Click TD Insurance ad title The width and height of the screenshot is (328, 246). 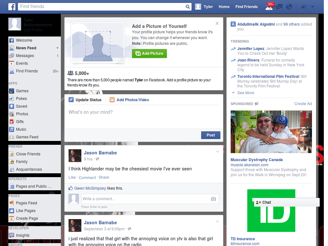pos(243,239)
